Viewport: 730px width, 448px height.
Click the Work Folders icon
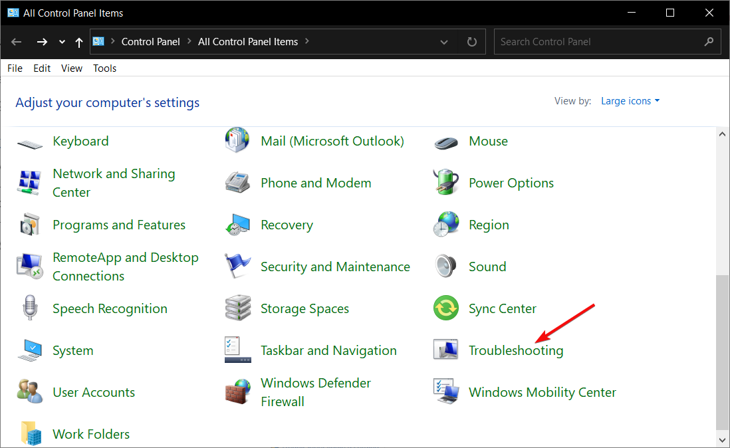31,434
